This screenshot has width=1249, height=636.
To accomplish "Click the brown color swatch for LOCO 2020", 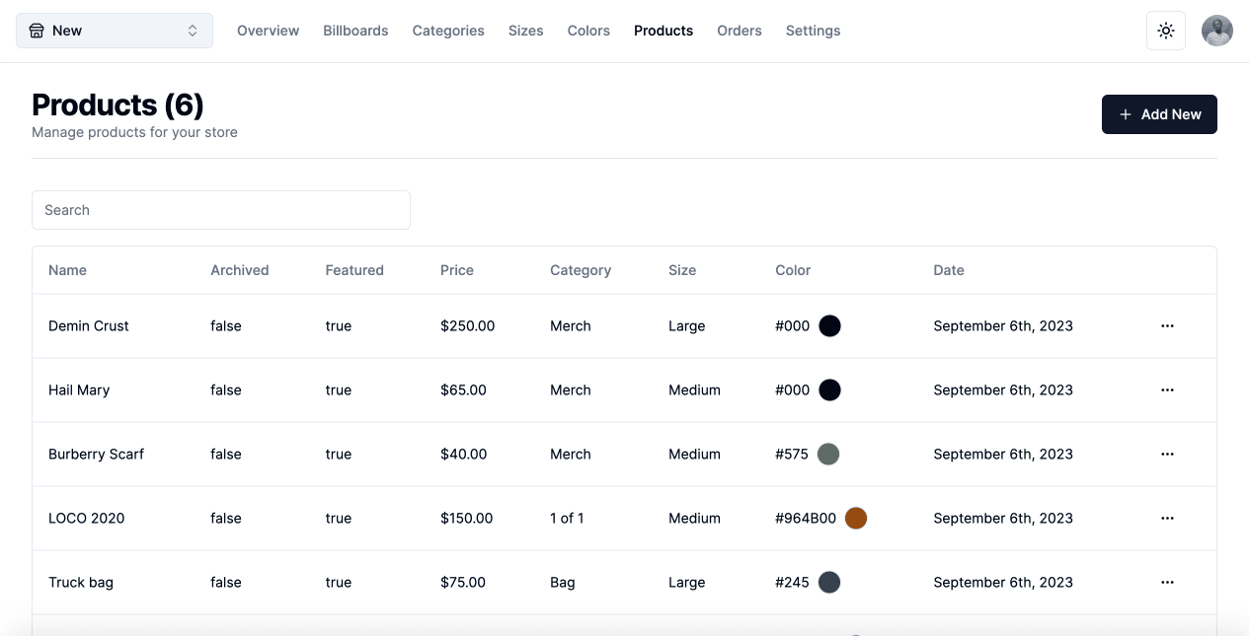I will pos(856,518).
